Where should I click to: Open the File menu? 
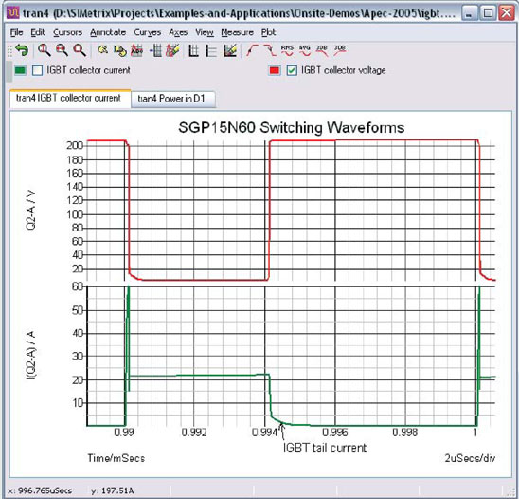pos(16,32)
